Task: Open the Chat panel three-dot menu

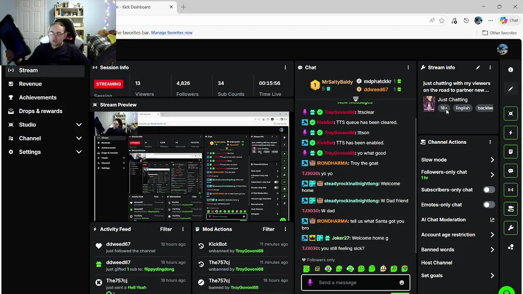Action: [x=408, y=67]
